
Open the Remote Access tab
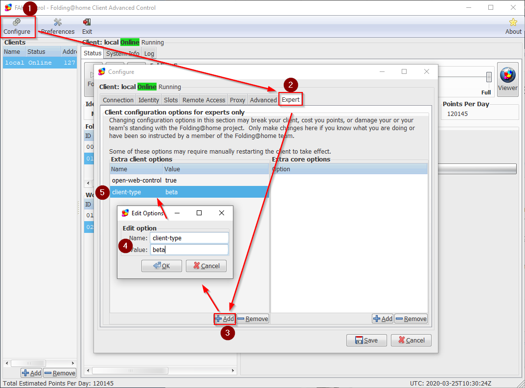tap(204, 100)
